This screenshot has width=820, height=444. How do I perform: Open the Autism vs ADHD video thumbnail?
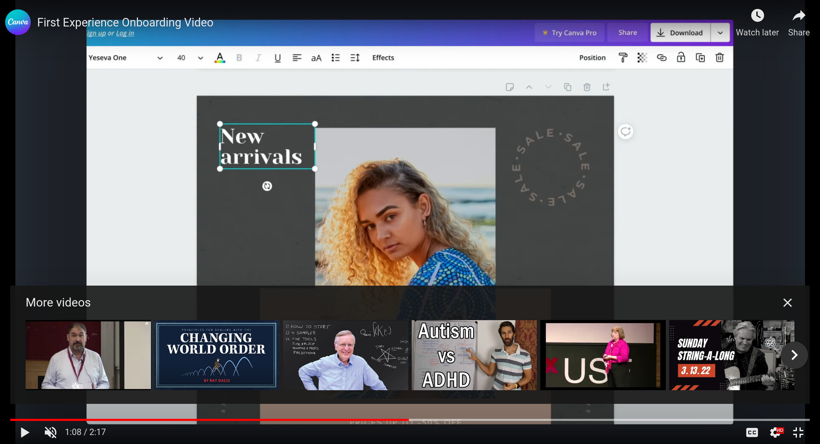point(474,355)
